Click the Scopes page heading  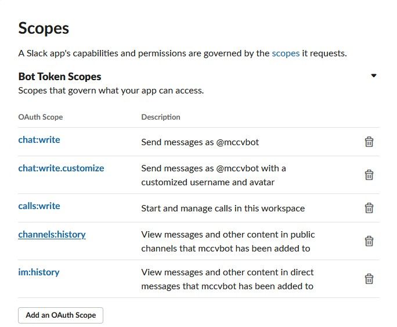click(44, 28)
